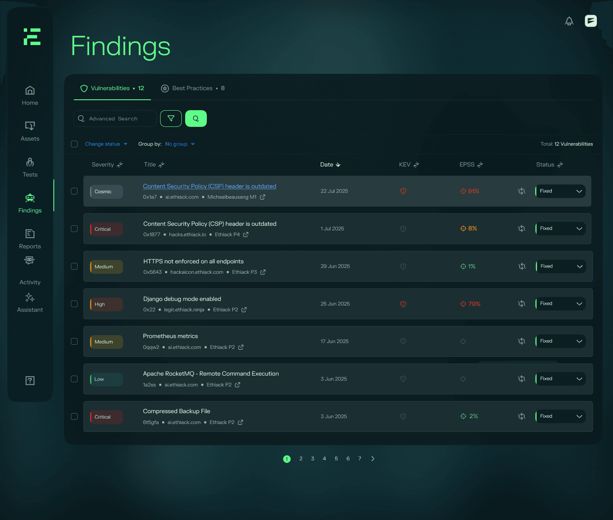Open the Group by No group dropdown
This screenshot has height=520, width=613.
pos(180,144)
